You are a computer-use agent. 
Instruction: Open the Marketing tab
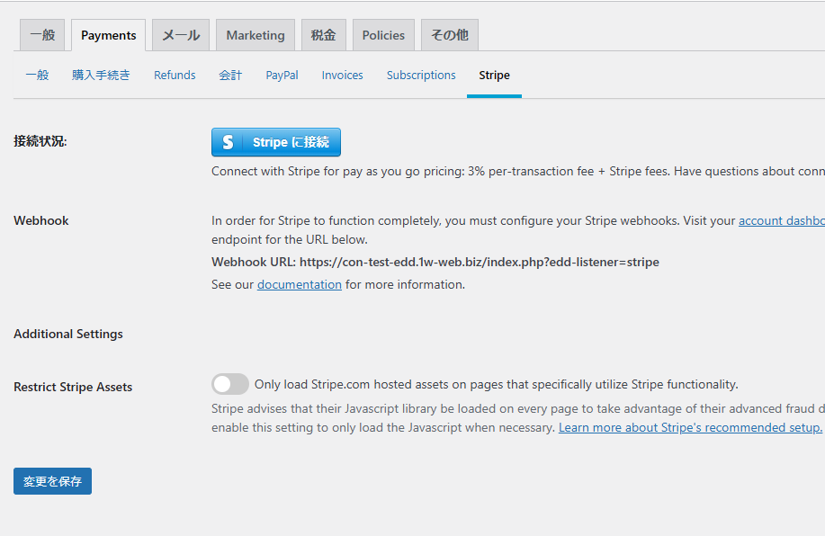click(256, 35)
